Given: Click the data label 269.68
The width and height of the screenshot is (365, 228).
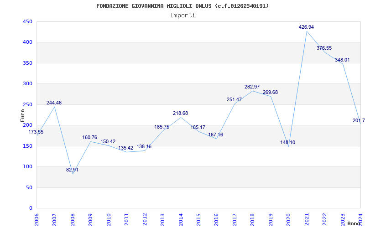Looking at the screenshot, I should (x=270, y=93).
